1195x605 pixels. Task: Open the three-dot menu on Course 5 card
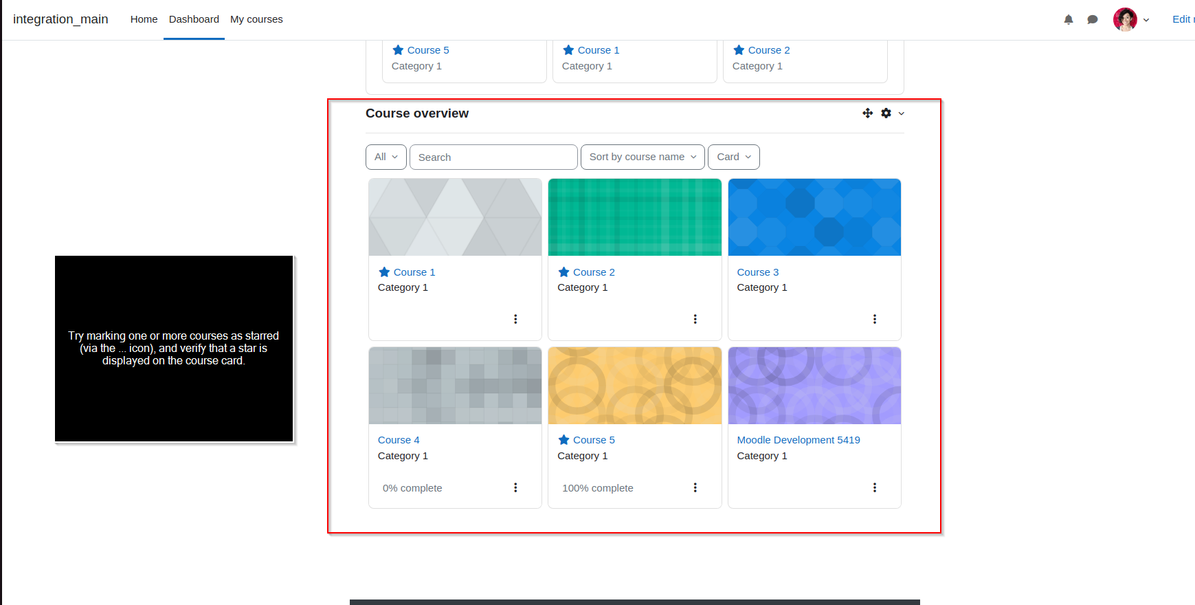pos(695,487)
